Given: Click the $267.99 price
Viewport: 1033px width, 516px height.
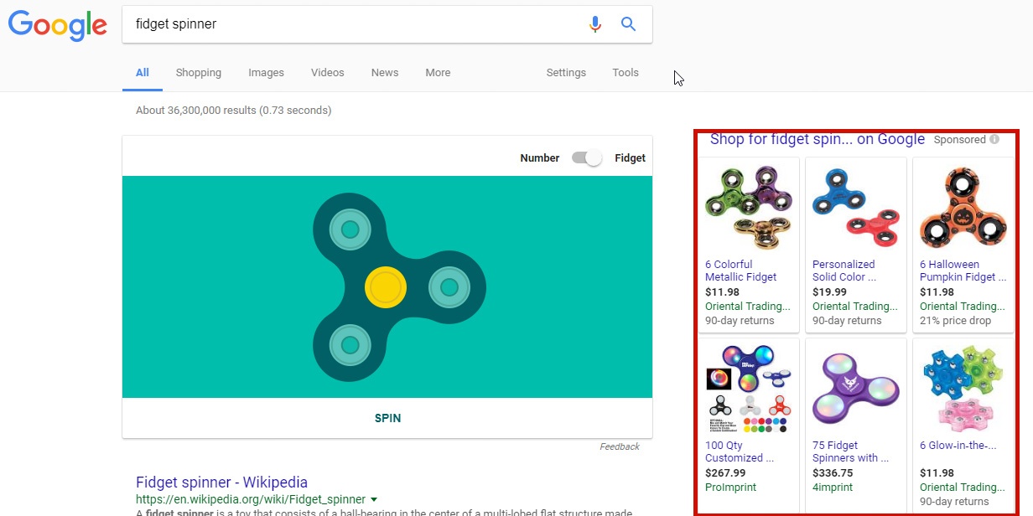Looking at the screenshot, I should pyautogui.click(x=725, y=473).
